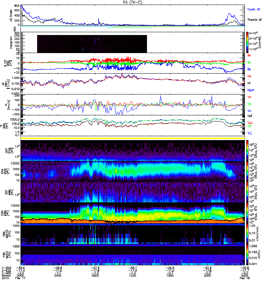Click the 2000 time tick label
The width and height of the screenshot is (265, 283).
pos(207,276)
